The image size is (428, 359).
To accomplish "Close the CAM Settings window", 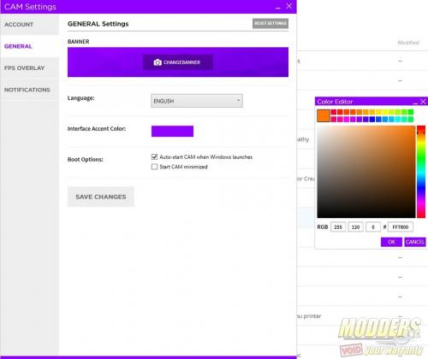I will 289,6.
